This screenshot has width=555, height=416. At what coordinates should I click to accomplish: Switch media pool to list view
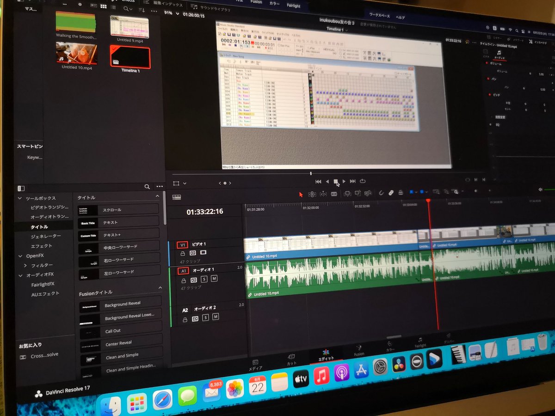[113, 8]
